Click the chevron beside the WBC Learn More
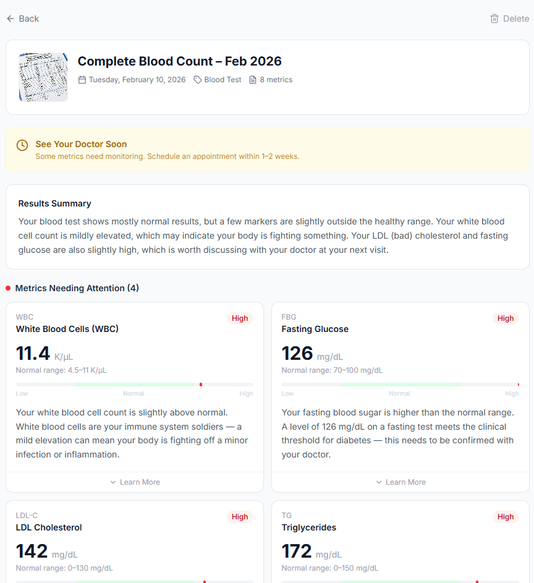 [113, 482]
